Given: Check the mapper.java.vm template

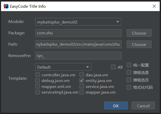Looking at the screenshot, I should click(82, 92).
